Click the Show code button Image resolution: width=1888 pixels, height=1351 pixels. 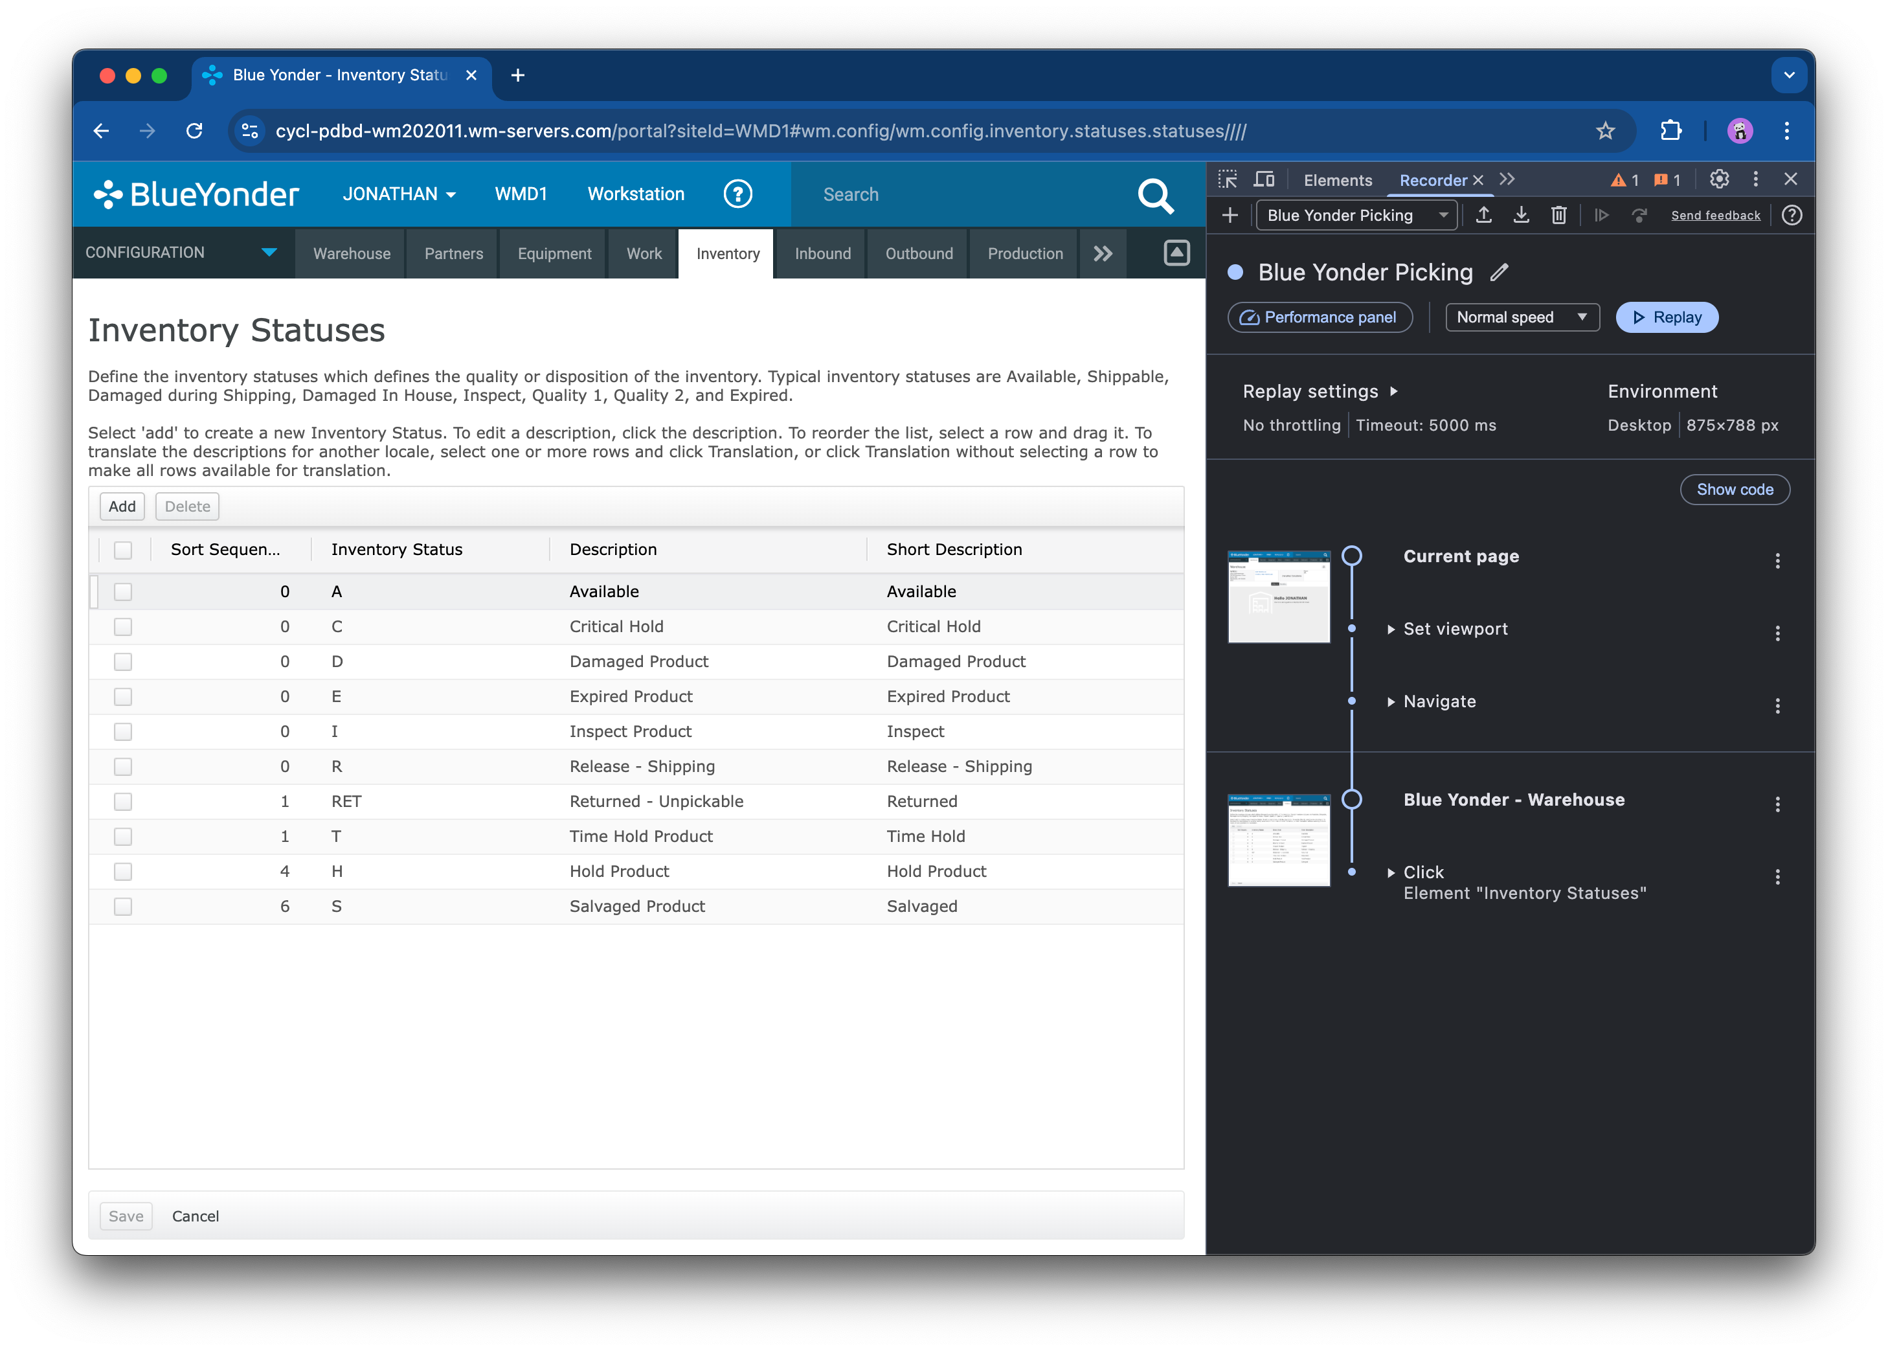(1734, 489)
